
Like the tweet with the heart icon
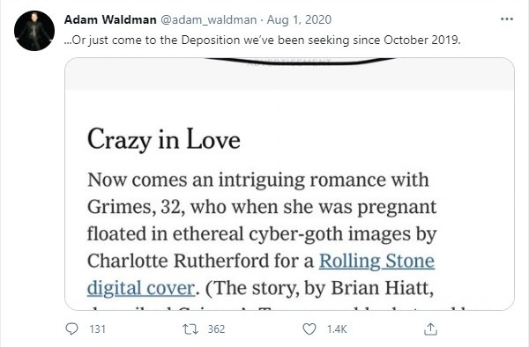coord(309,329)
